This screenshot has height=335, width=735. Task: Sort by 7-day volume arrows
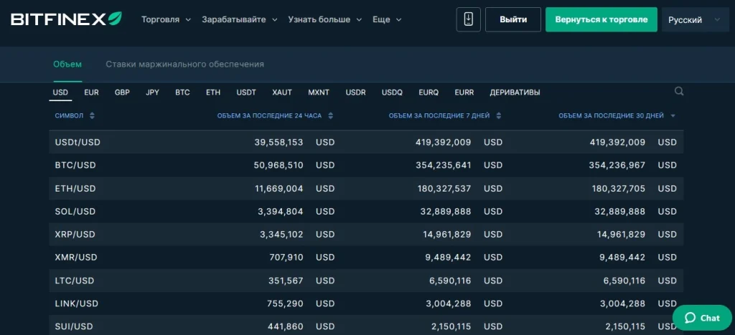(499, 115)
